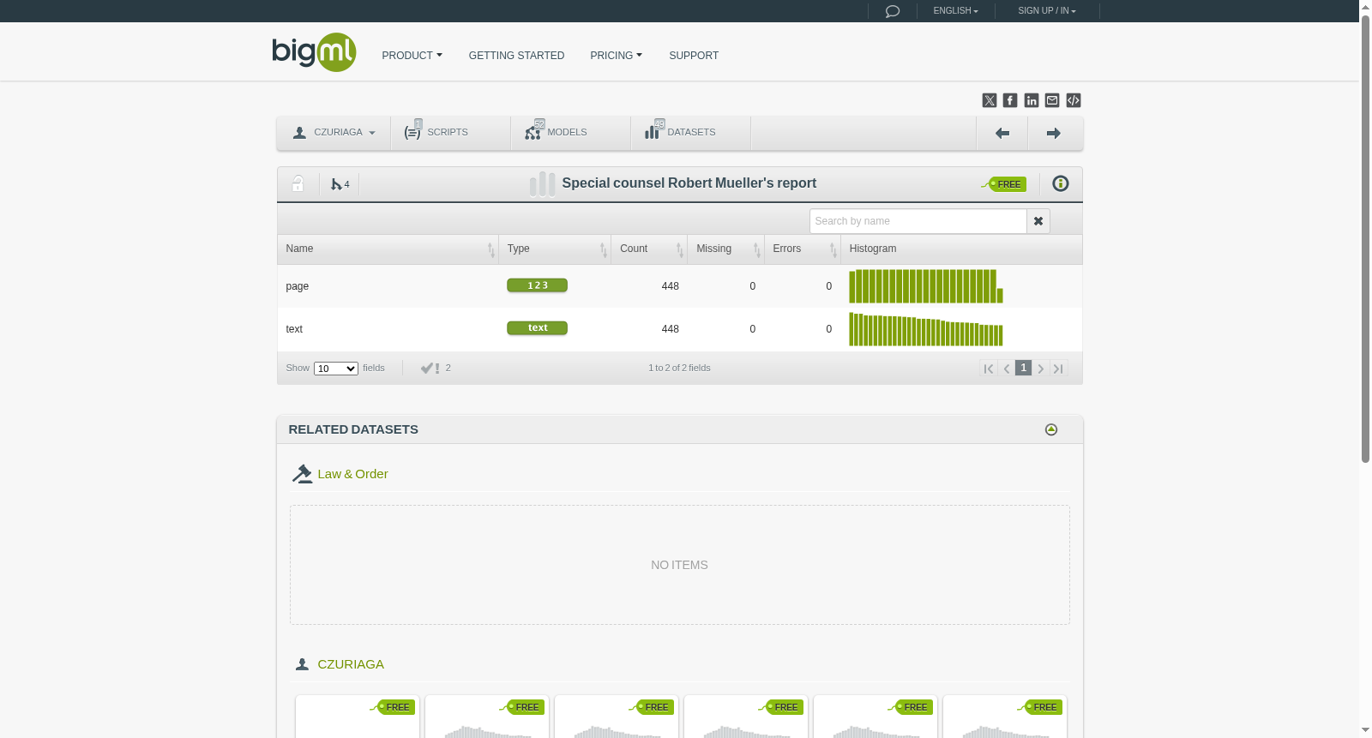Share on X (Twitter)
The width and height of the screenshot is (1372, 738).
point(990,100)
